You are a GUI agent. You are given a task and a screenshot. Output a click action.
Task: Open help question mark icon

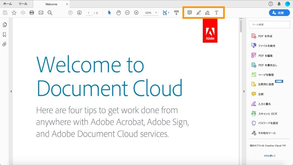(271, 4)
